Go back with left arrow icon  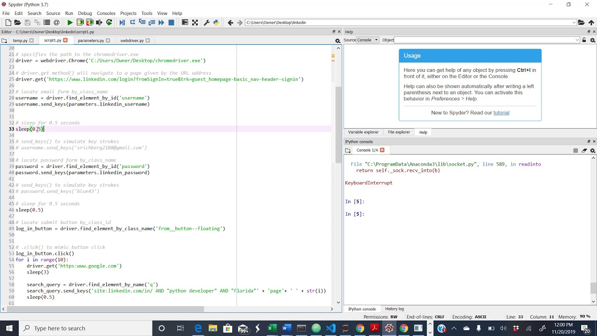coord(230,22)
